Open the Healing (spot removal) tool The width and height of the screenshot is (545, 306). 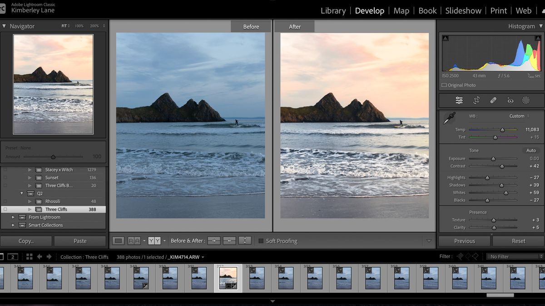(493, 100)
